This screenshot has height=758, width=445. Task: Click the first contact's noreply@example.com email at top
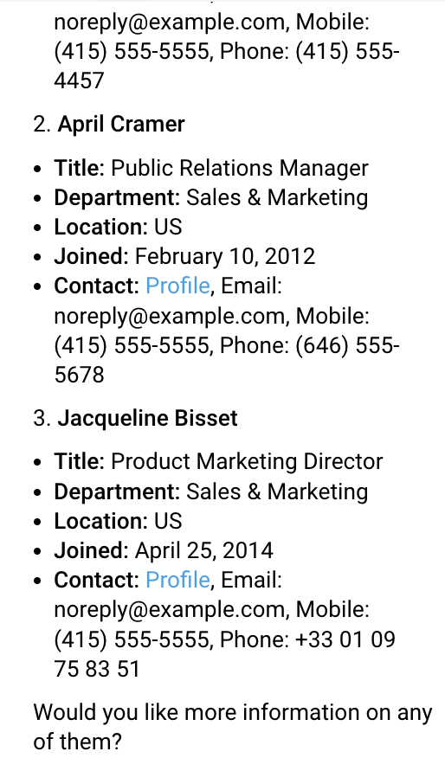169,22
